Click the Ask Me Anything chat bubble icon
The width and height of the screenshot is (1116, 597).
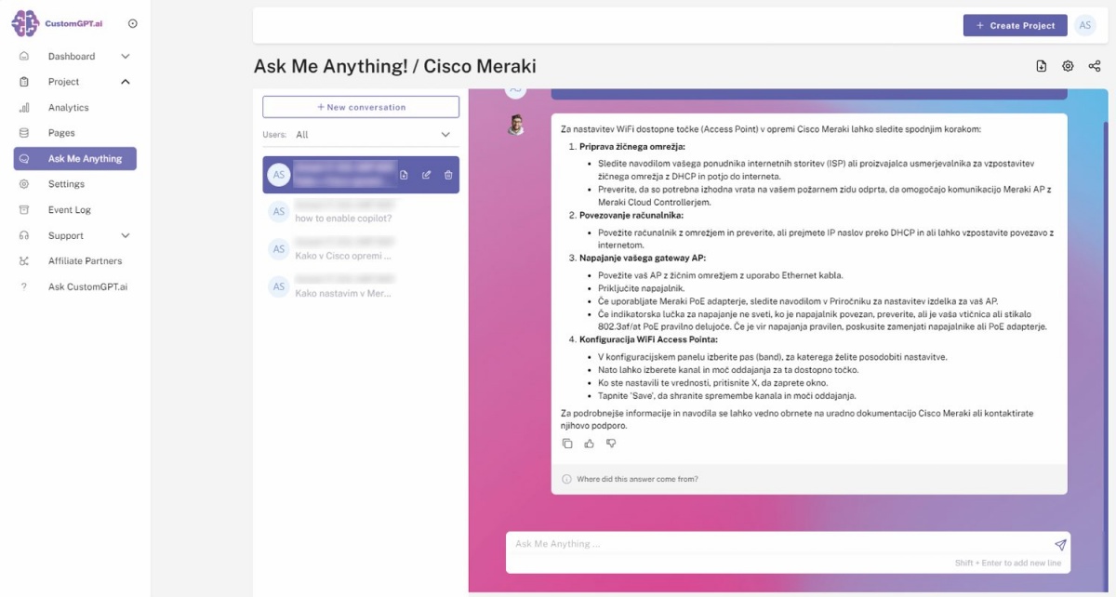coord(24,159)
